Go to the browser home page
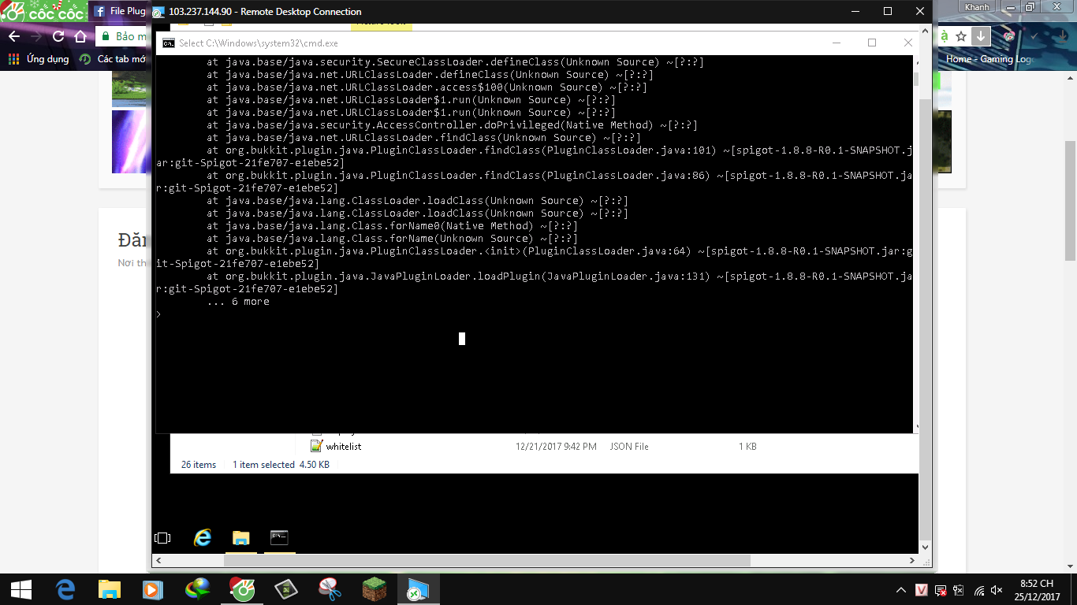This screenshot has width=1077, height=605. pos(80,36)
